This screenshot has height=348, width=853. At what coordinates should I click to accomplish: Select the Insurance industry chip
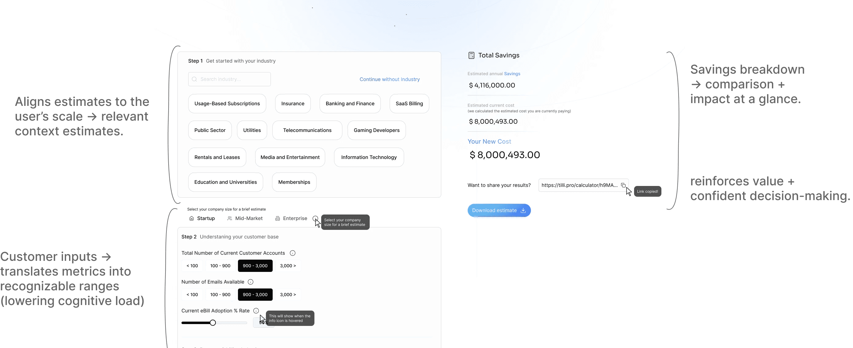click(293, 103)
